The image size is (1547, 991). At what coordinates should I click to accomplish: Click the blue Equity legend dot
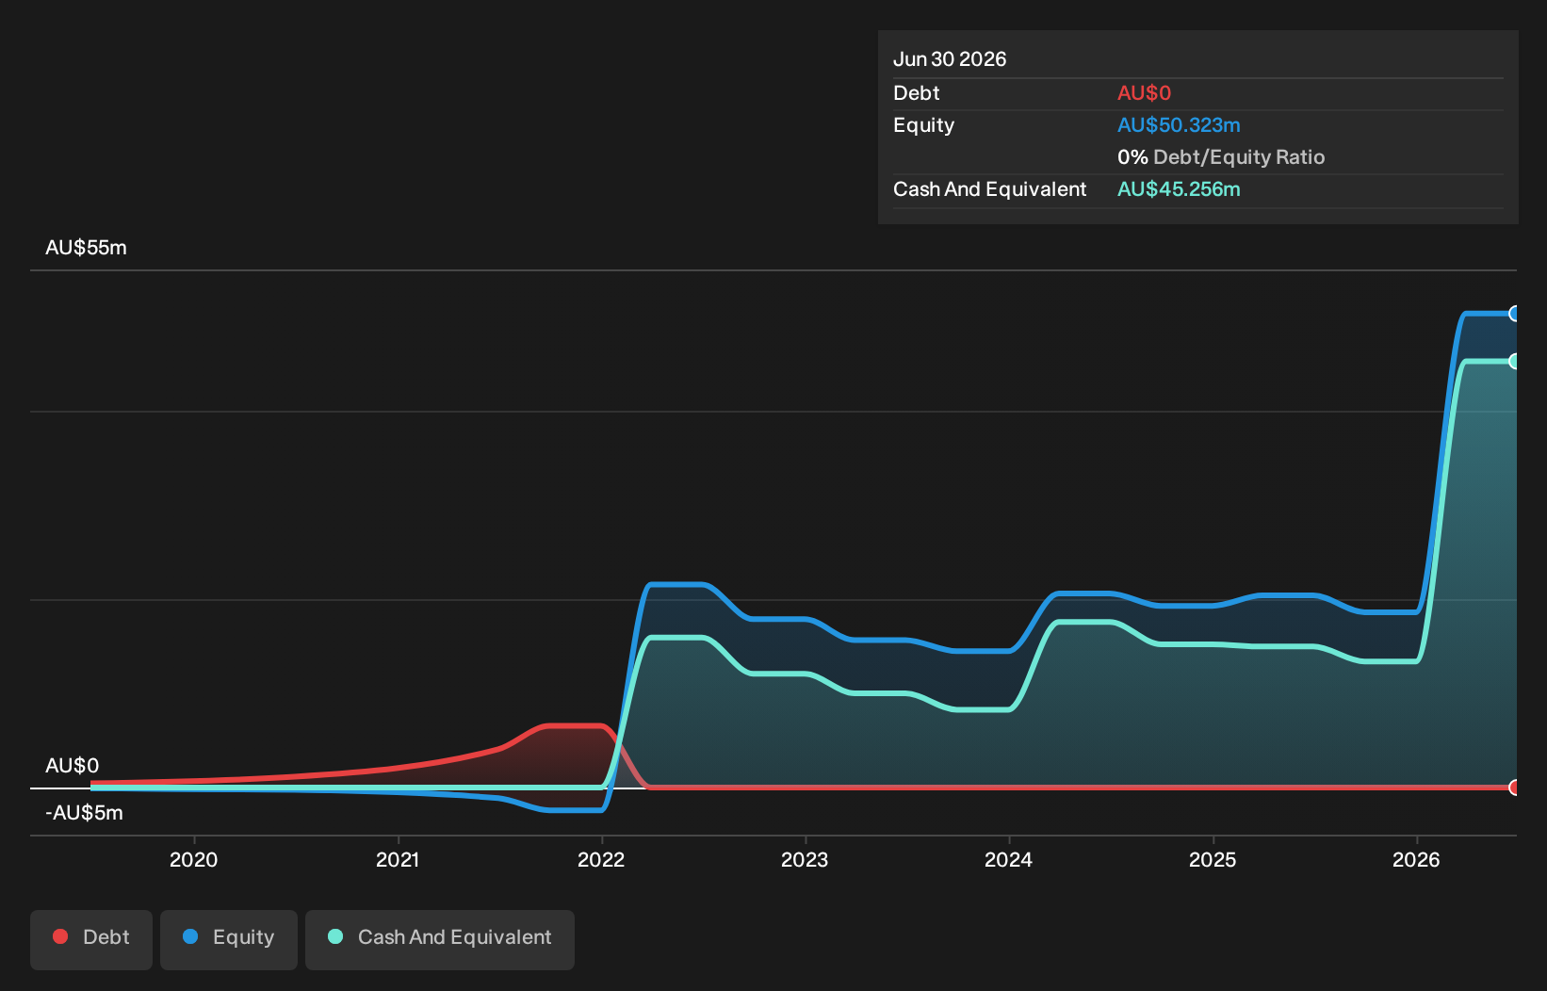[x=190, y=936]
